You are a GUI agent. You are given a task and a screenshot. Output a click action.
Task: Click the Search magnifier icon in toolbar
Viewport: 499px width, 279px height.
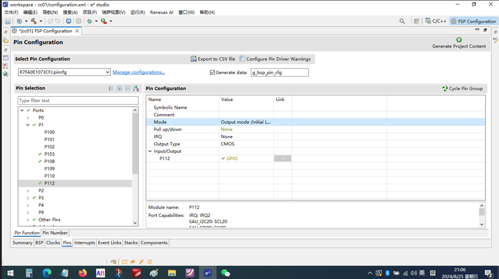click(x=402, y=21)
